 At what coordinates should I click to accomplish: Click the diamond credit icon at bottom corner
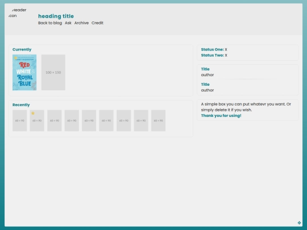pyautogui.click(x=299, y=223)
